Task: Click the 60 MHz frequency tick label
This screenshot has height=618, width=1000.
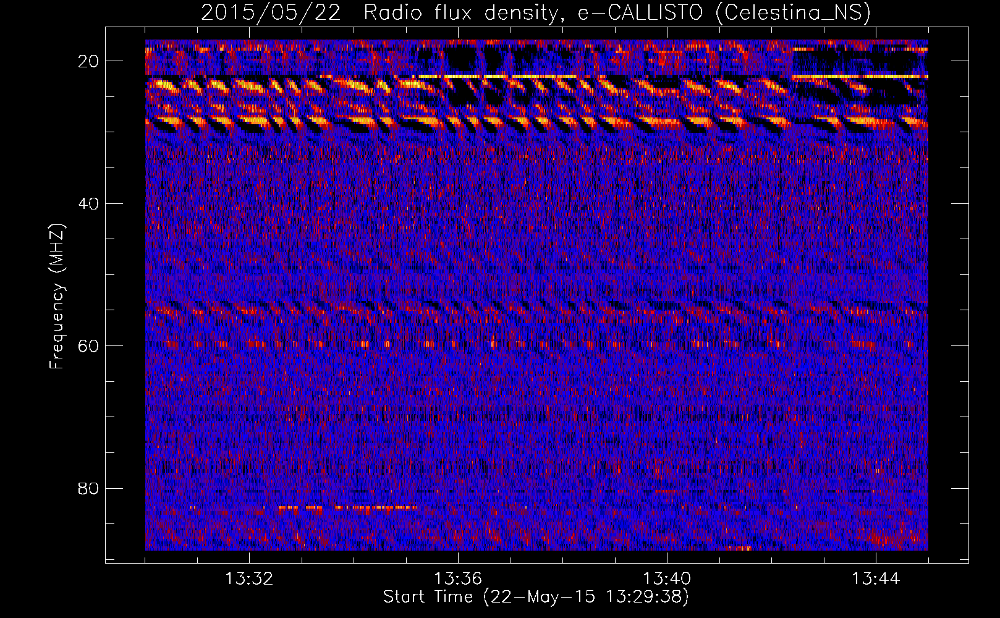Action: (x=88, y=346)
